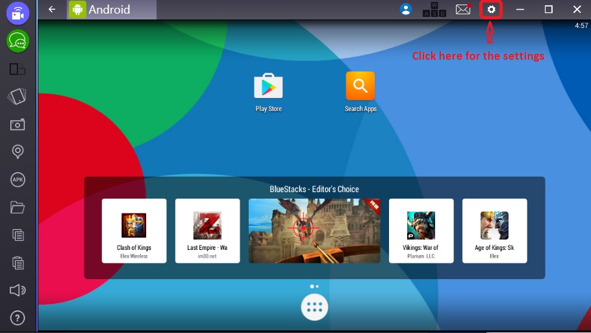Select the Android tab
The image size is (591, 333).
tap(112, 10)
